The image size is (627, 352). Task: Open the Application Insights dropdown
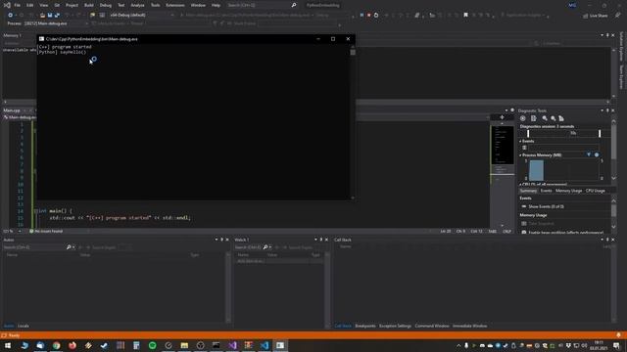point(524,15)
